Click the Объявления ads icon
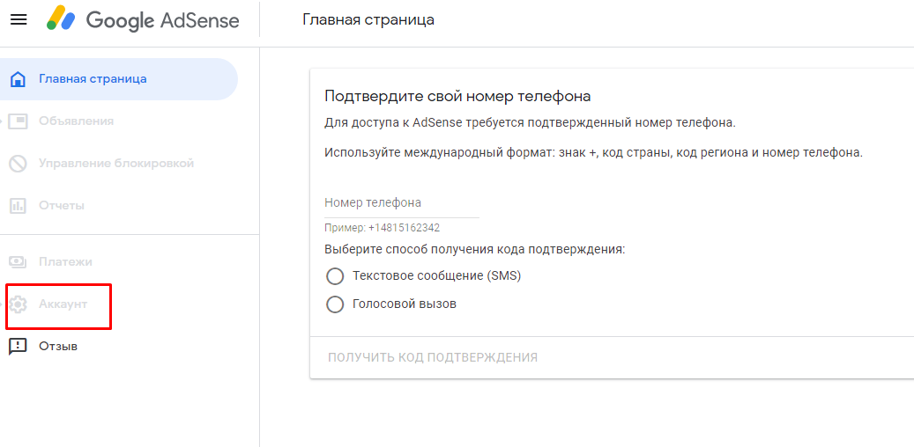Image resolution: width=914 pixels, height=447 pixels. [19, 121]
